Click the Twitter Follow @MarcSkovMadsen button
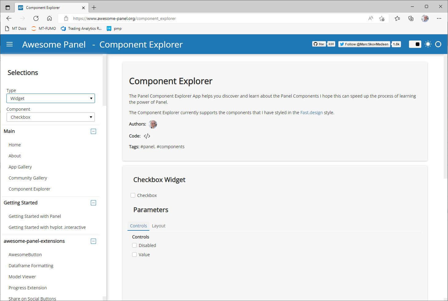Screen dimensions: 448x301 tap(364, 44)
